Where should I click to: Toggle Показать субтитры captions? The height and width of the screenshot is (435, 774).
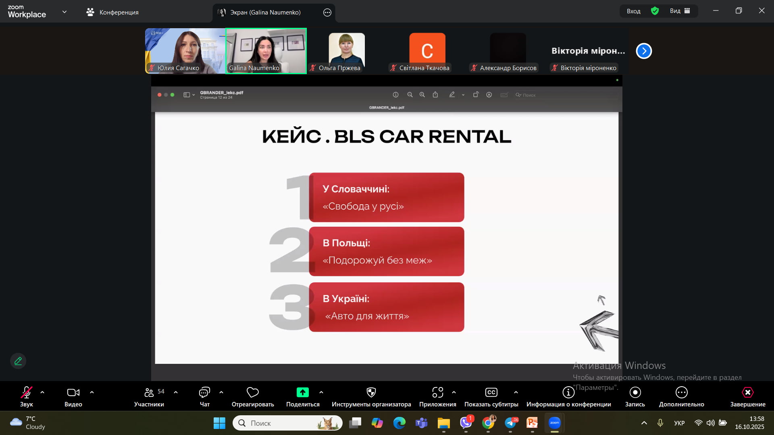491,392
